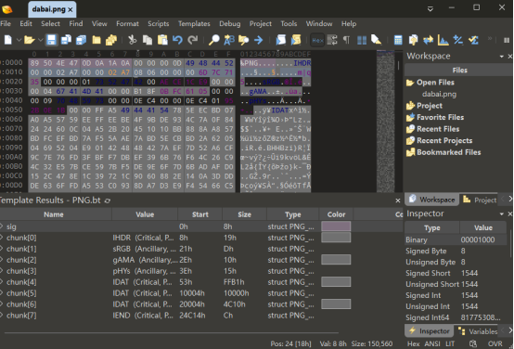Expand chunk[4] IDAT row
The image size is (514, 349).
[2, 282]
